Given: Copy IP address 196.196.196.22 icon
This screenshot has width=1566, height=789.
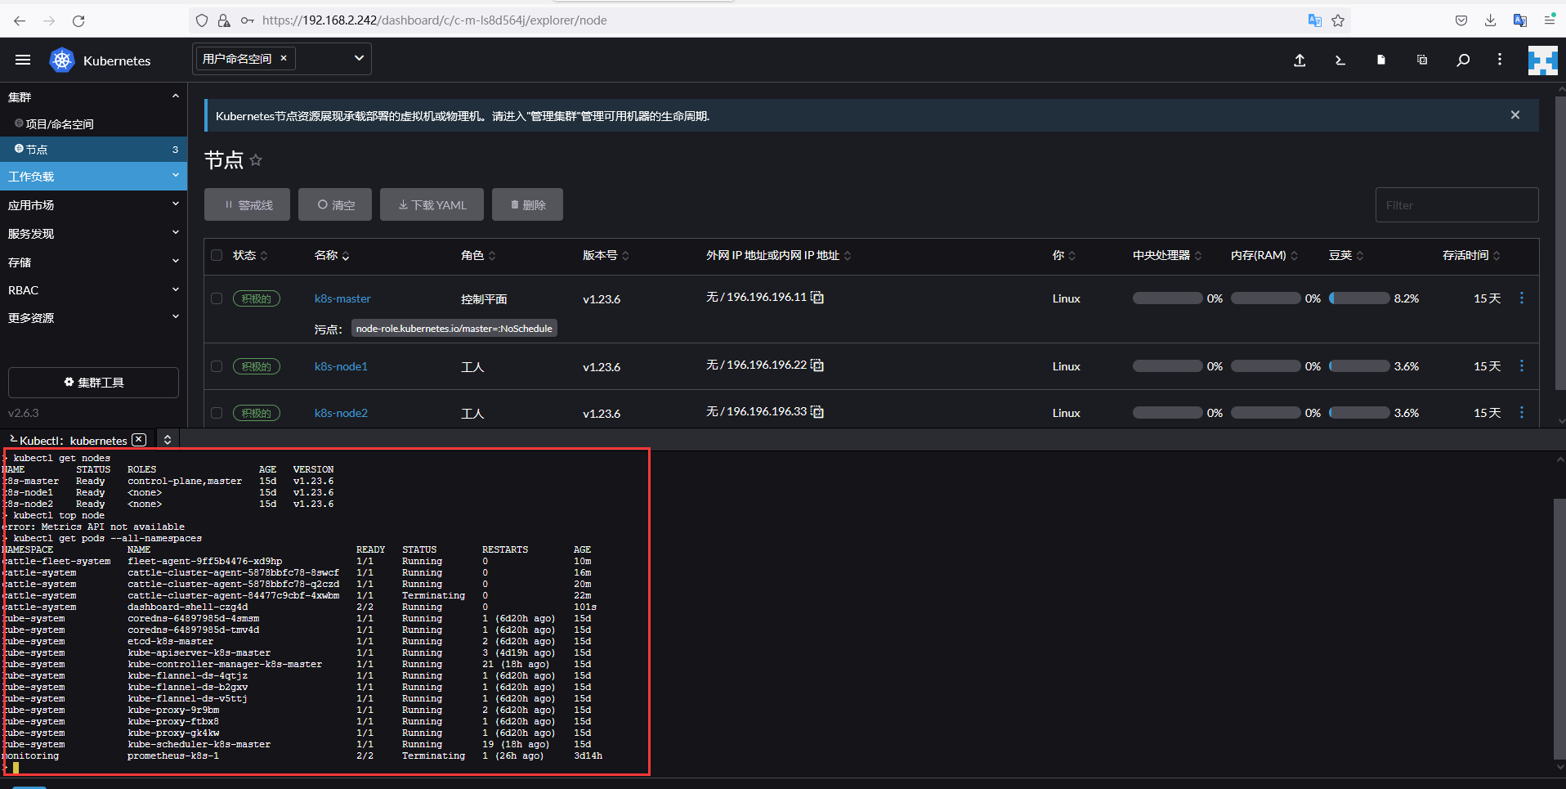Looking at the screenshot, I should [817, 365].
